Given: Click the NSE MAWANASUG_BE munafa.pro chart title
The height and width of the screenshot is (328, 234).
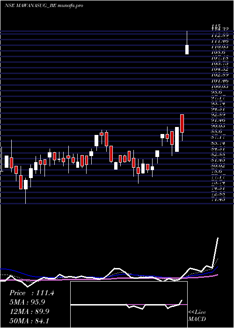Looking at the screenshot, I should tap(44, 6).
